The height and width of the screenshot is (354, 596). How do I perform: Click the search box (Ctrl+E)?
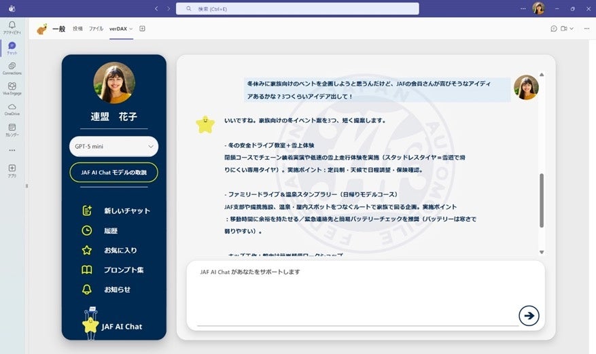297,8
